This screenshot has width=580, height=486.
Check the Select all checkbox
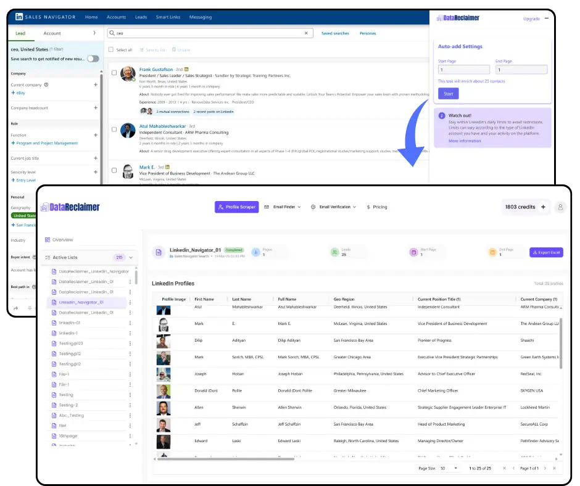(111, 50)
